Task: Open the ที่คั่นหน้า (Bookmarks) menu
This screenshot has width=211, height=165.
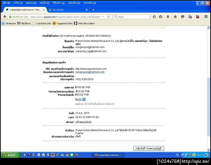Action: tap(59, 3)
